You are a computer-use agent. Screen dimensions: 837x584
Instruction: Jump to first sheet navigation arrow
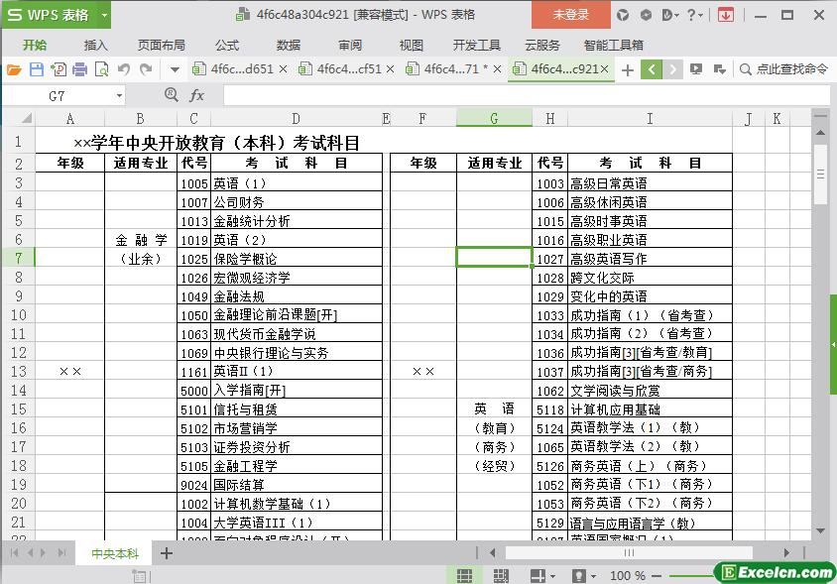pos(15,553)
